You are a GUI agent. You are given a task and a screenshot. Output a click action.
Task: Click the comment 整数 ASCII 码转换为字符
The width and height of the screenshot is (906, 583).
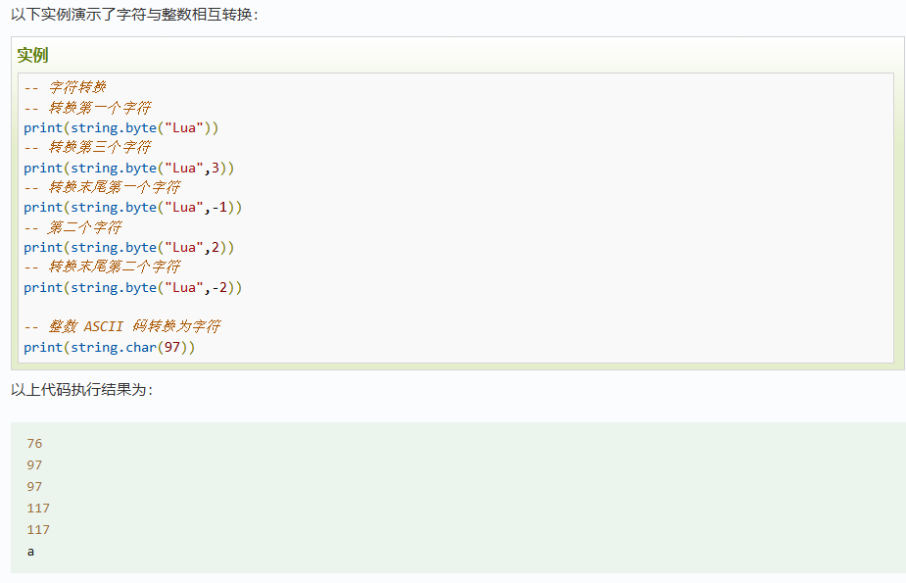tap(121, 326)
